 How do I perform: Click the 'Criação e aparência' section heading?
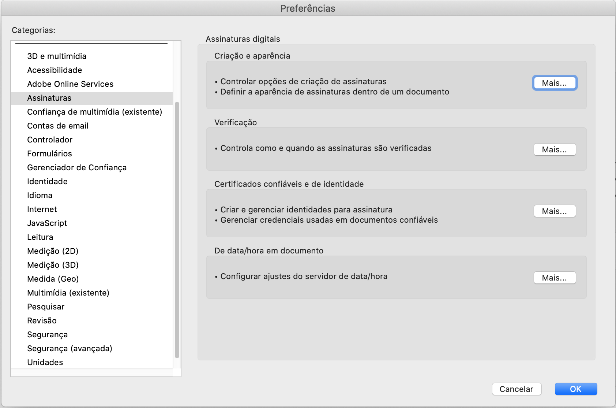[x=252, y=56]
